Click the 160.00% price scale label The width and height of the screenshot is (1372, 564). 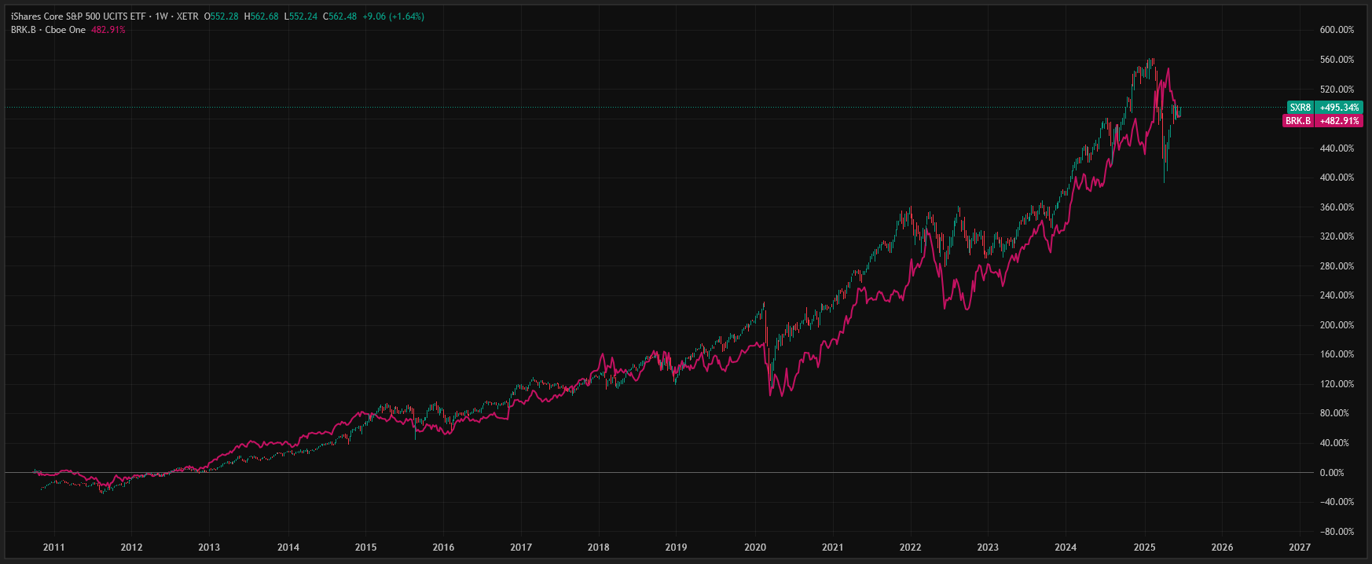[1337, 354]
